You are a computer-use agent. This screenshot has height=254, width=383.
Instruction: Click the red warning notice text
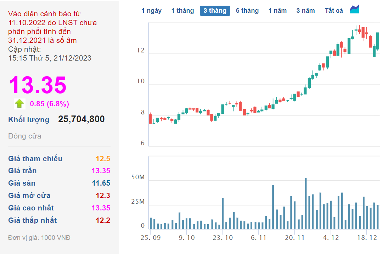point(52,27)
